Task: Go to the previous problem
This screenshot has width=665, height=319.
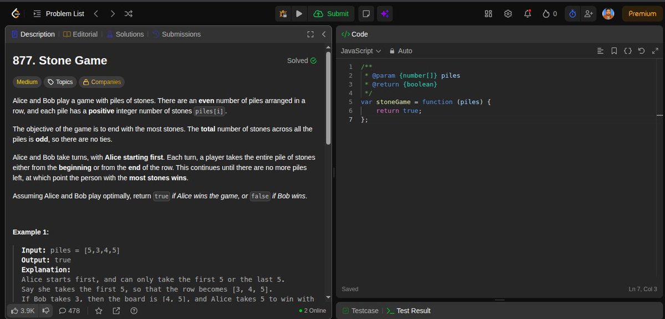Action: click(x=96, y=13)
